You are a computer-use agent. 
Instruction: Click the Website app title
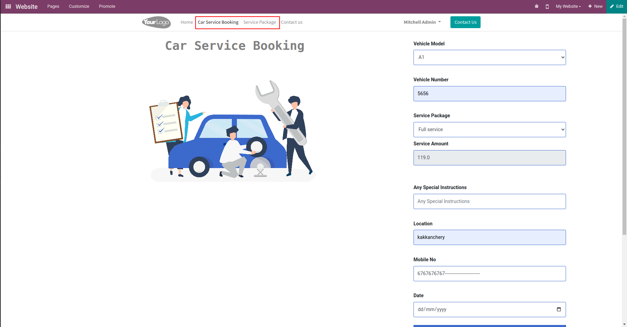[26, 6]
